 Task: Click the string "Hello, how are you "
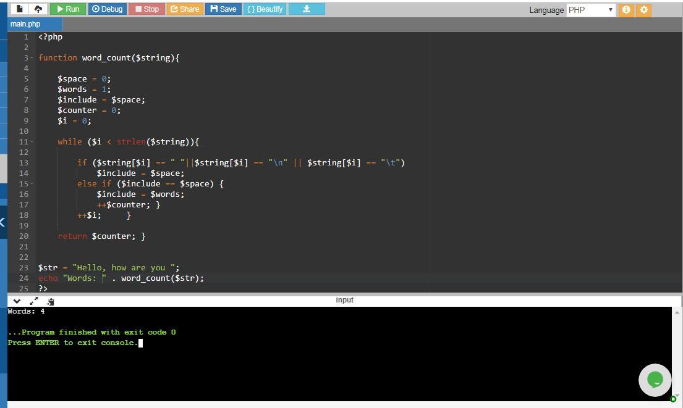(x=124, y=267)
